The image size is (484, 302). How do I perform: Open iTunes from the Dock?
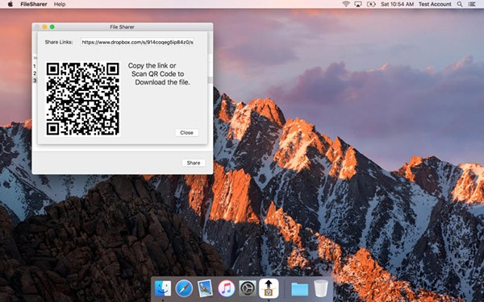coord(226,289)
